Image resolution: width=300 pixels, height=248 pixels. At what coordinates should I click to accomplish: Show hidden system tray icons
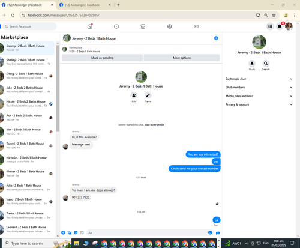point(247,243)
